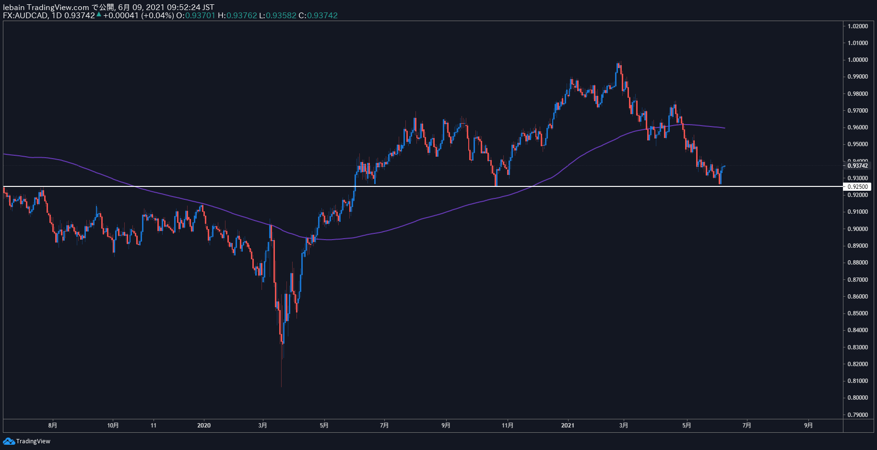This screenshot has width=877, height=450.
Task: Click the 1D timeframe label in the header
Action: point(57,15)
